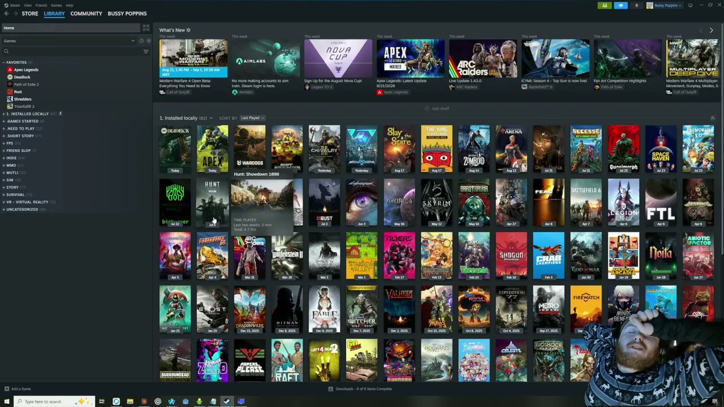Click the Library tab
The height and width of the screenshot is (407, 724).
tap(54, 14)
